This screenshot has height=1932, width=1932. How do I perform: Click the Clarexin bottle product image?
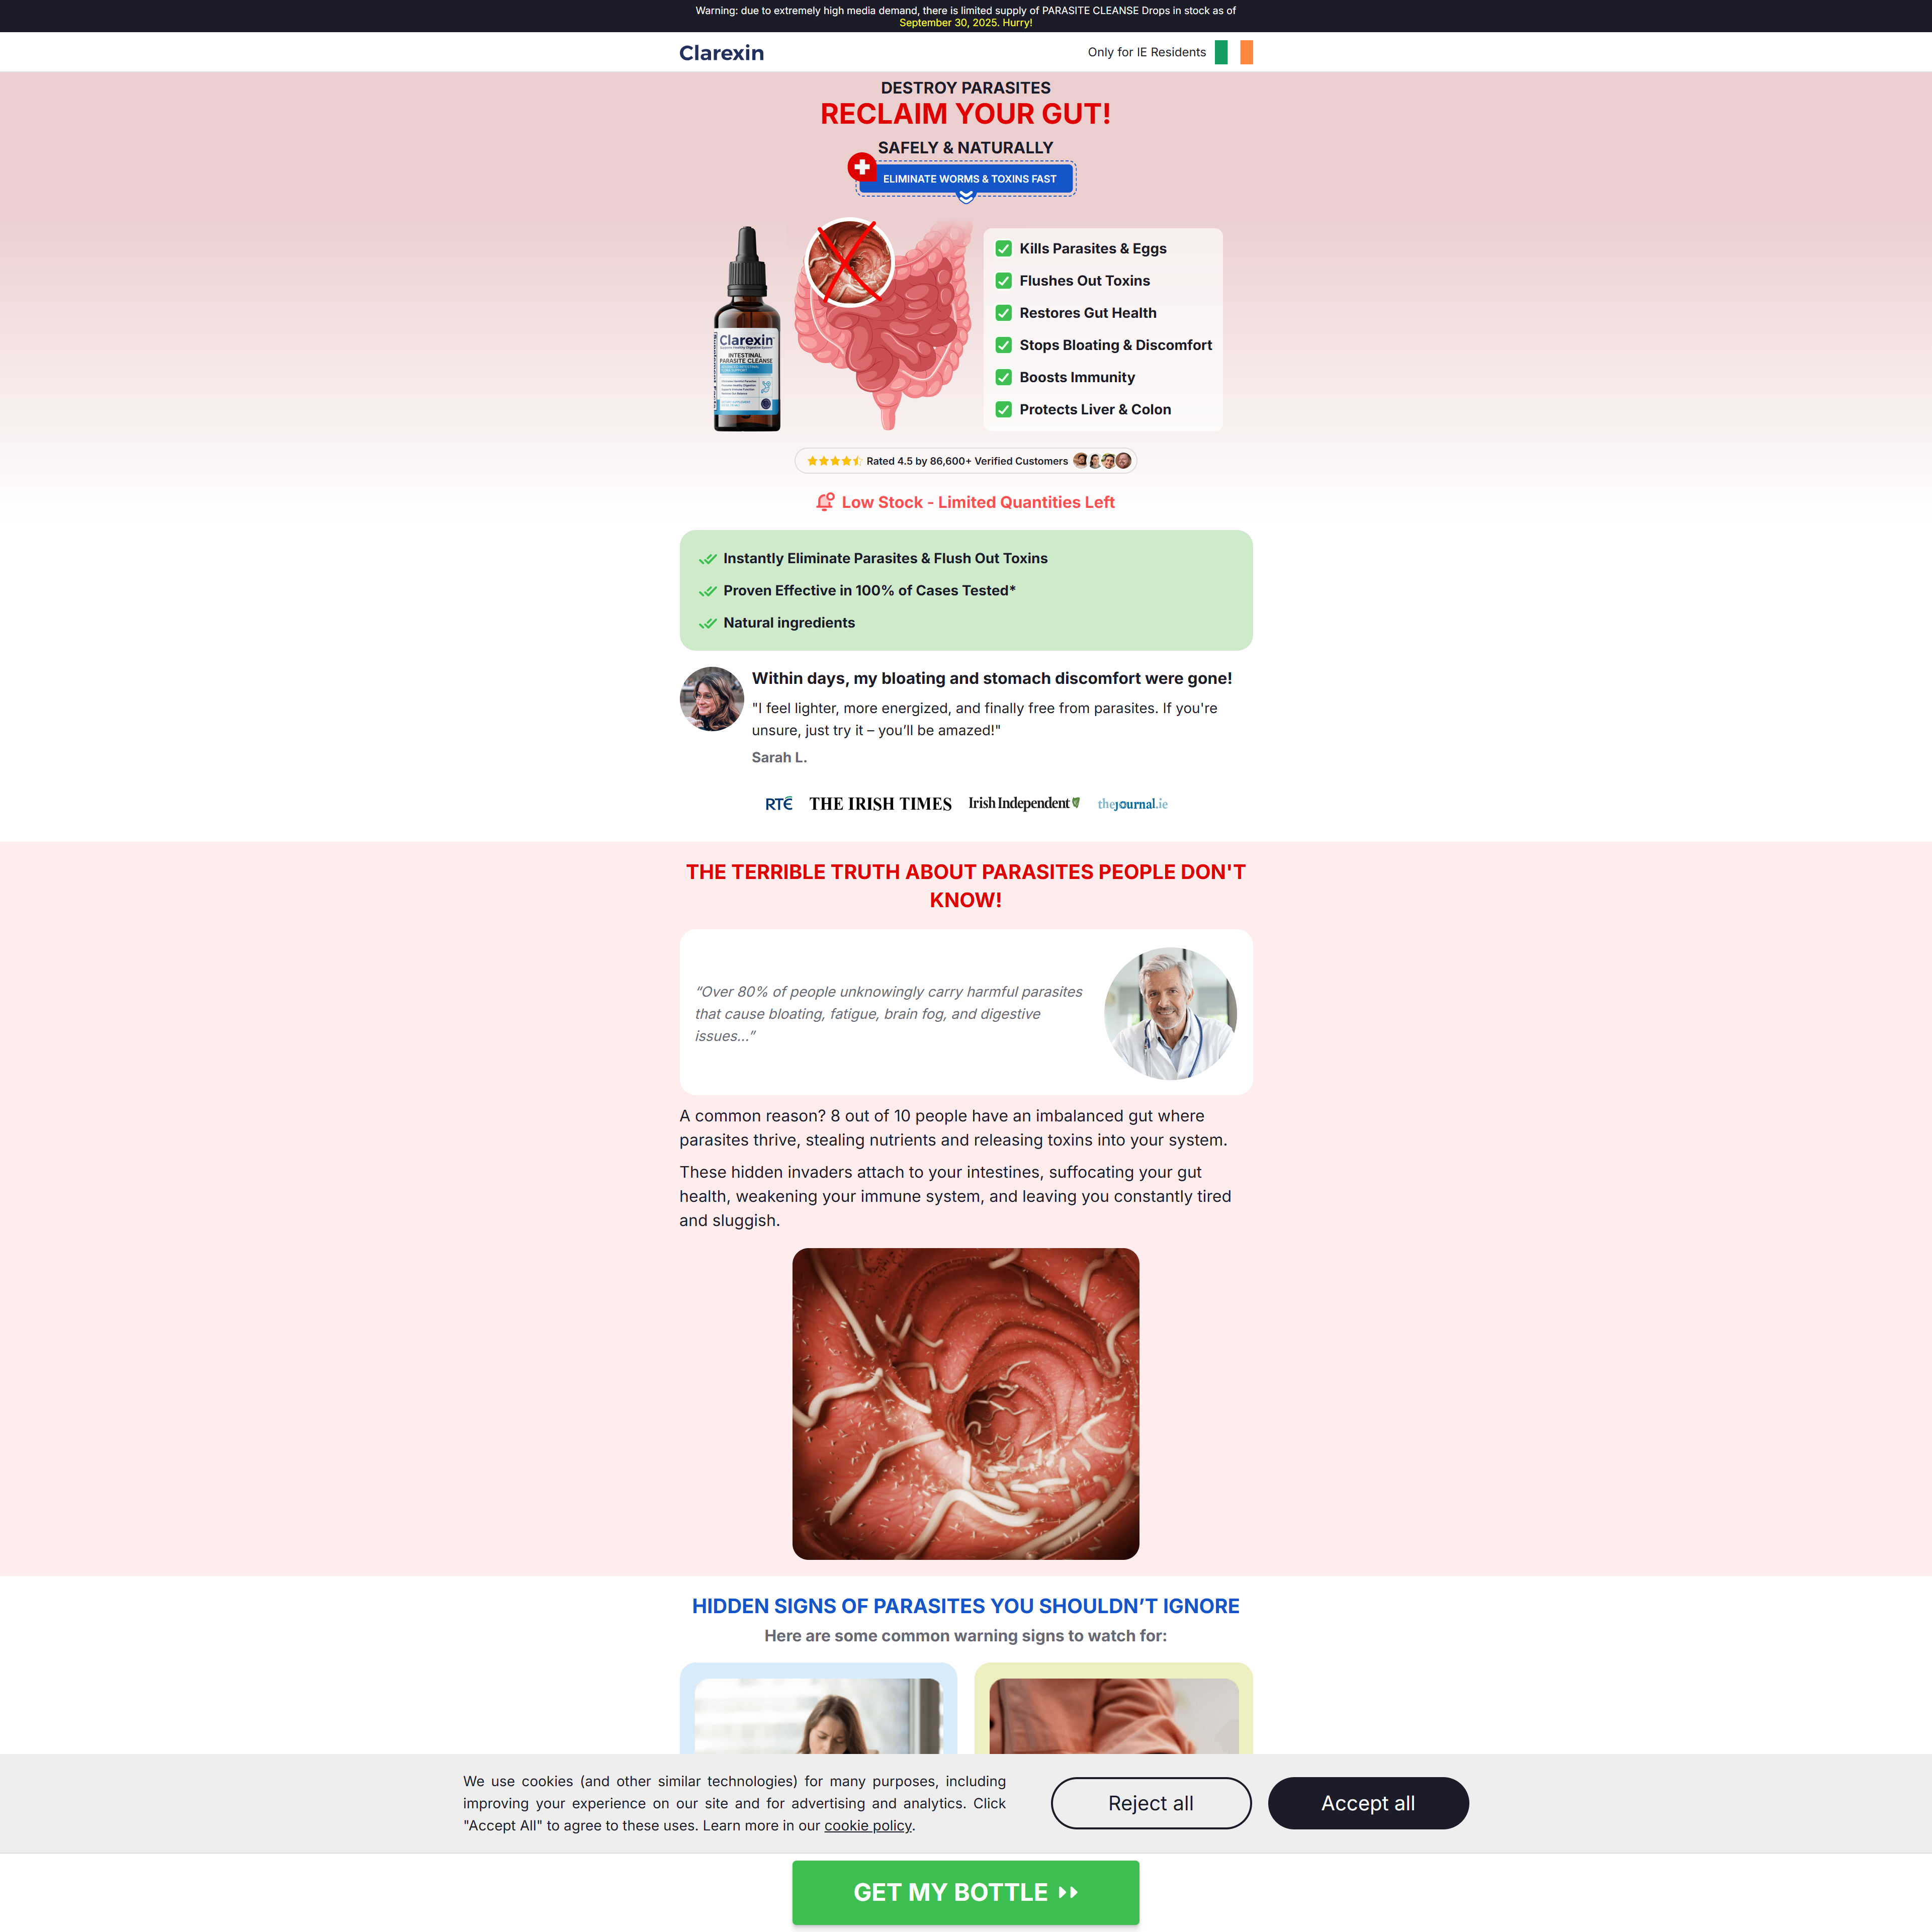(x=746, y=330)
